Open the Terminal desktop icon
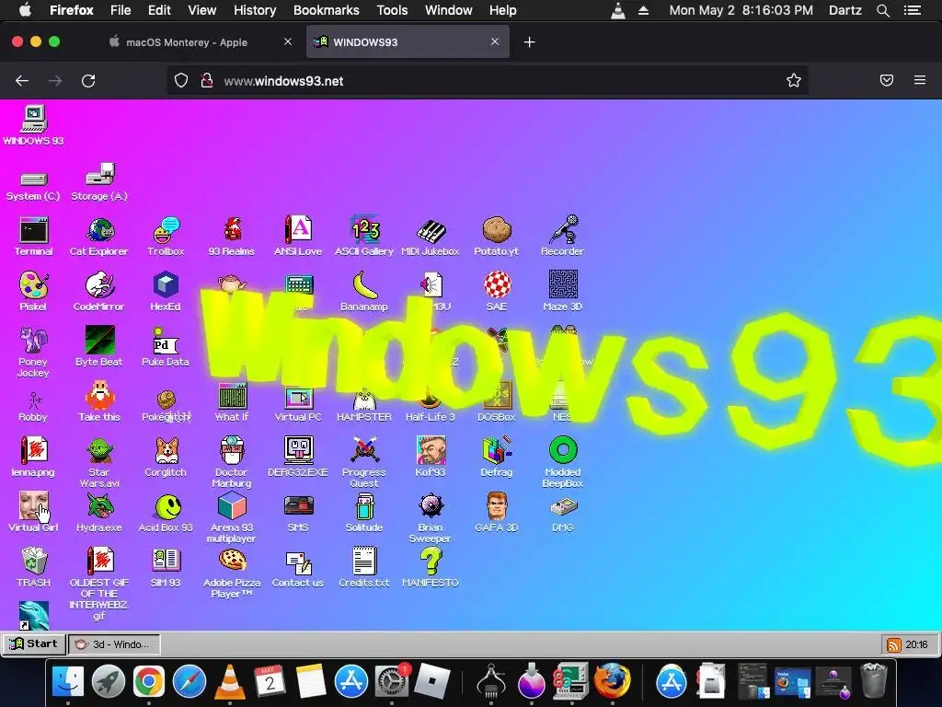The height and width of the screenshot is (707, 942). [34, 237]
